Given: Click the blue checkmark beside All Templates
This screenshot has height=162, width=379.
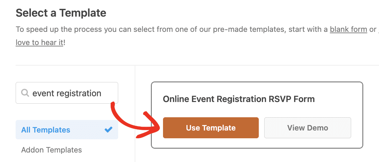Looking at the screenshot, I should coord(109,130).
